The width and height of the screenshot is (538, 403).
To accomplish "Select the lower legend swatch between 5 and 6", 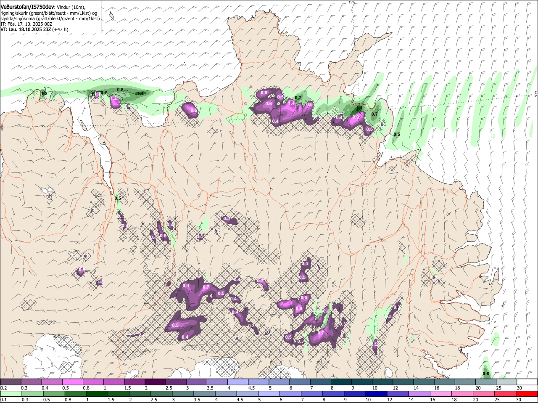I will pos(270,394).
